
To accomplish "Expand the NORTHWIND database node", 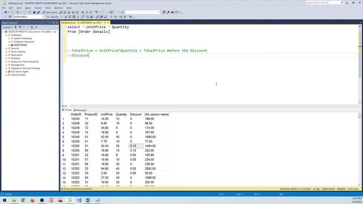I will click(9, 45).
